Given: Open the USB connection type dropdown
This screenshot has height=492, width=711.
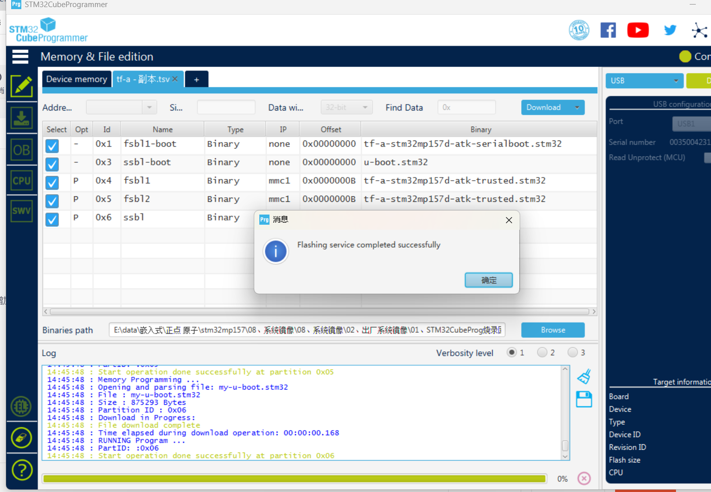Looking at the screenshot, I should (x=645, y=81).
